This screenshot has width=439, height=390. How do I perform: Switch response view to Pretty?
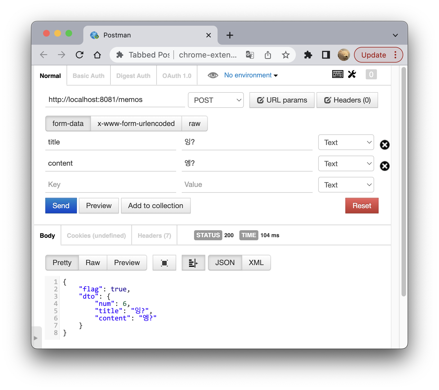(62, 263)
